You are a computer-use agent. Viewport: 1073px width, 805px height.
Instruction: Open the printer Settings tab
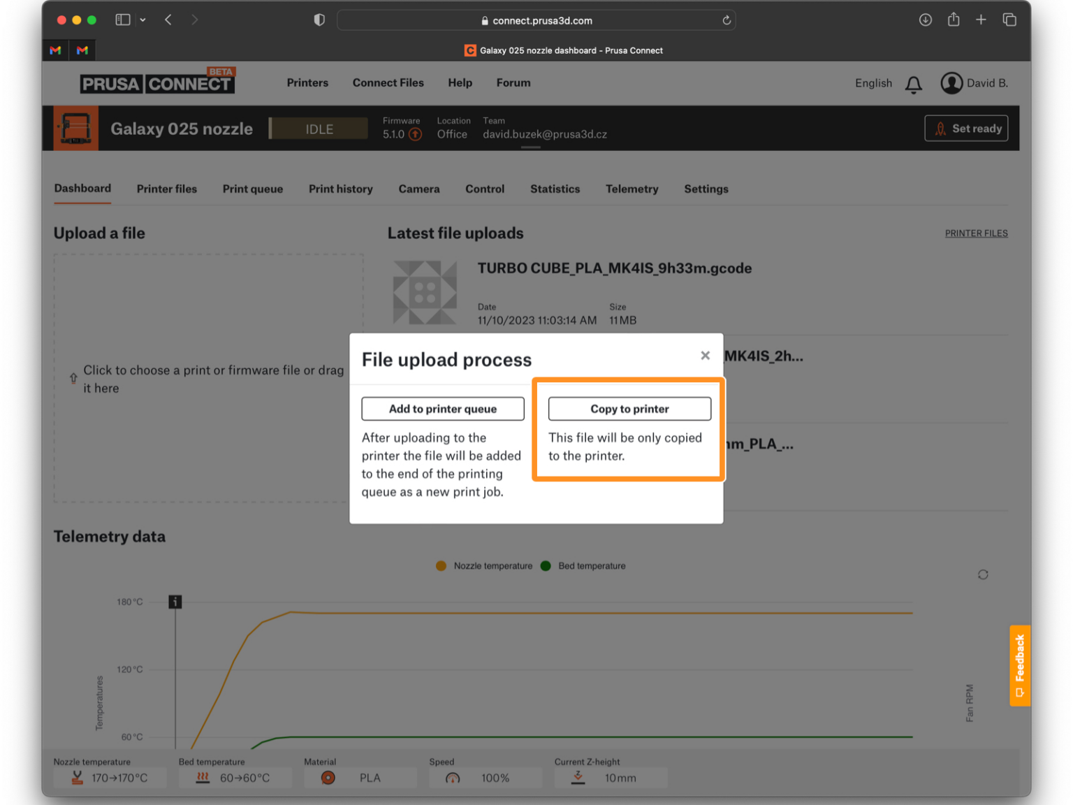[x=706, y=189]
